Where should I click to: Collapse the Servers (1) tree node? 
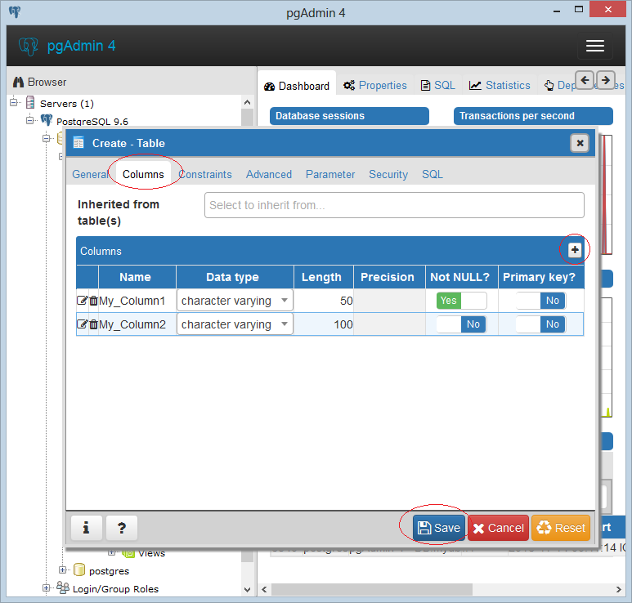click(x=14, y=102)
